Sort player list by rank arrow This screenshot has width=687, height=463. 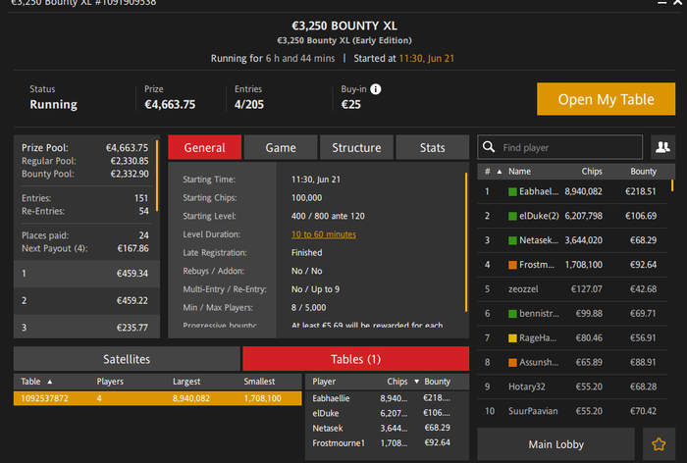pos(499,172)
